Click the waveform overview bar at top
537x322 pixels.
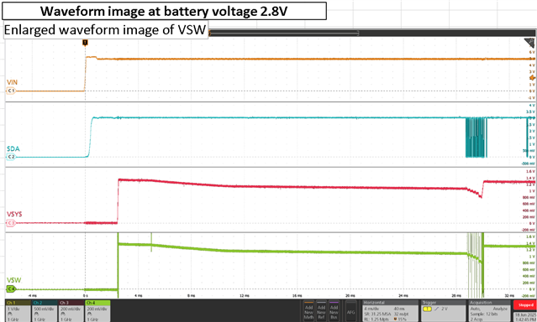coord(371,34)
